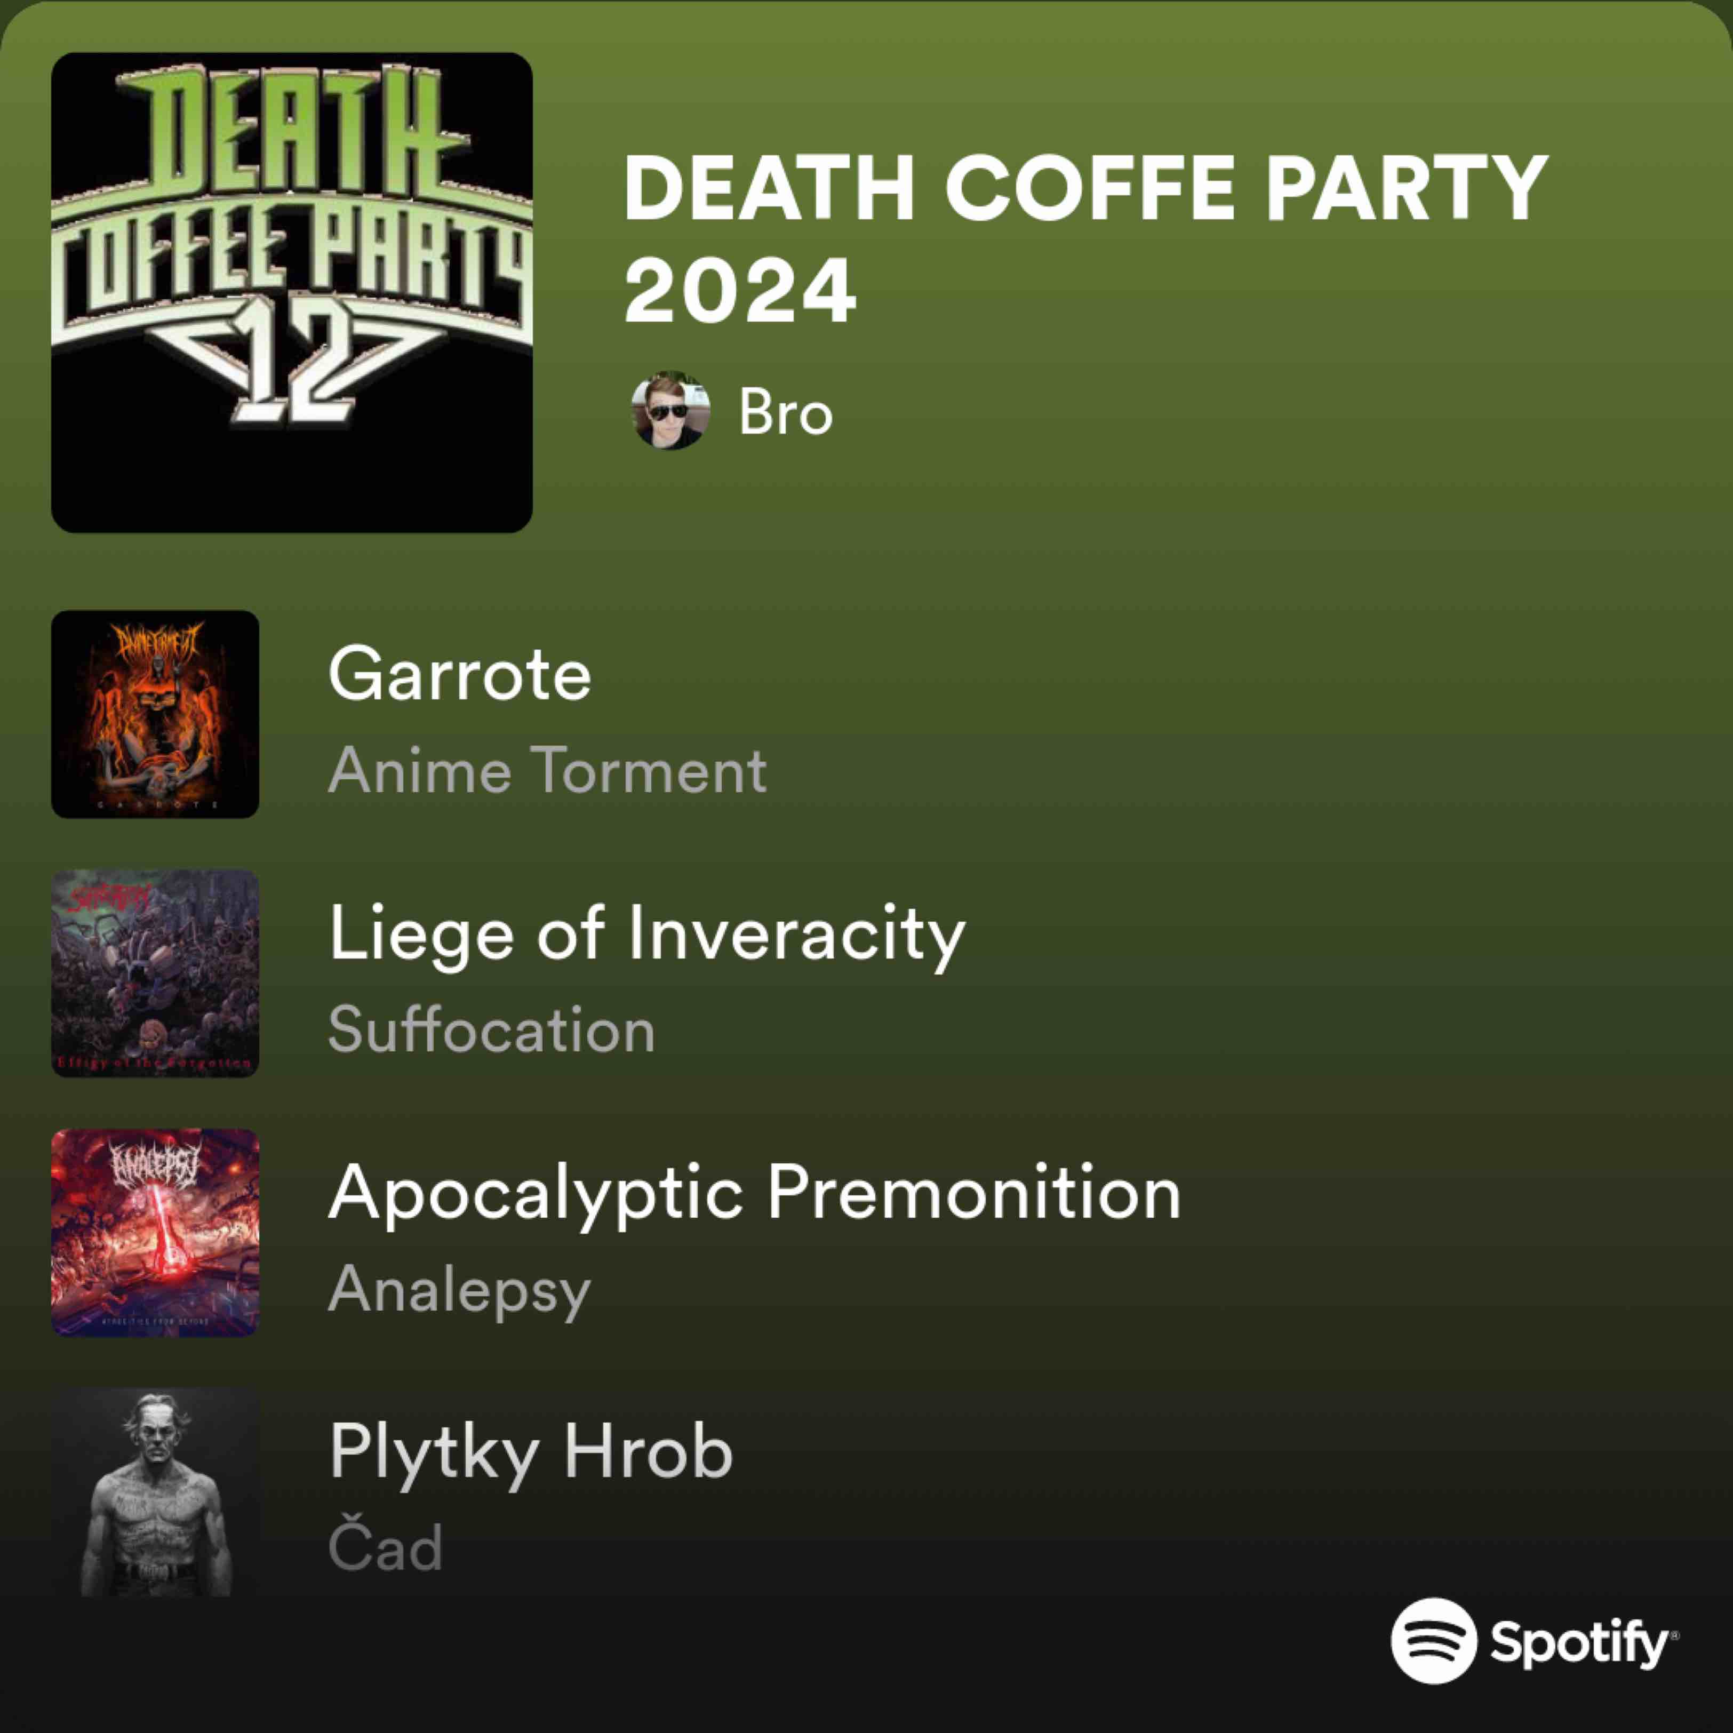Viewport: 1733px width, 1733px height.
Task: Select the Plytky Hrob grayscale album art
Action: 155,1492
